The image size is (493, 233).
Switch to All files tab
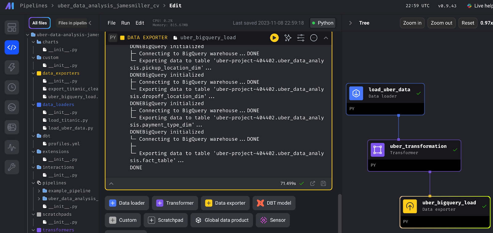point(39,23)
